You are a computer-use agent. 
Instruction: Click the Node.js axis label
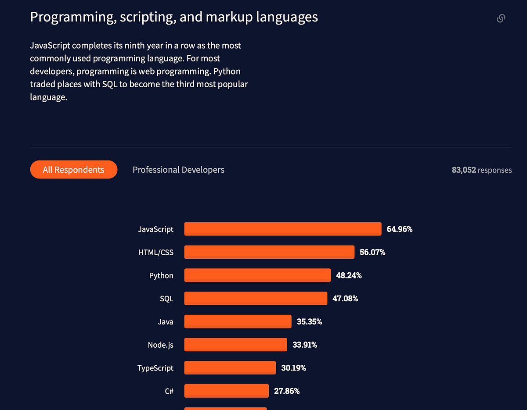point(160,345)
